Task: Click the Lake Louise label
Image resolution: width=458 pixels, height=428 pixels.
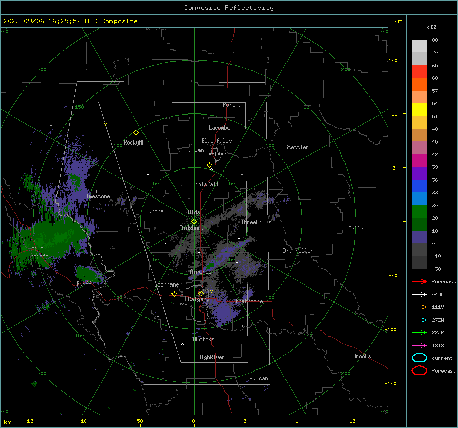Action: click(39, 250)
